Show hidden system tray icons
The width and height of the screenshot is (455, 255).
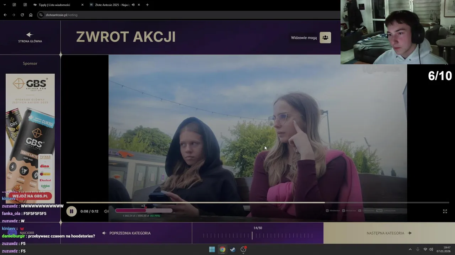coord(410,249)
